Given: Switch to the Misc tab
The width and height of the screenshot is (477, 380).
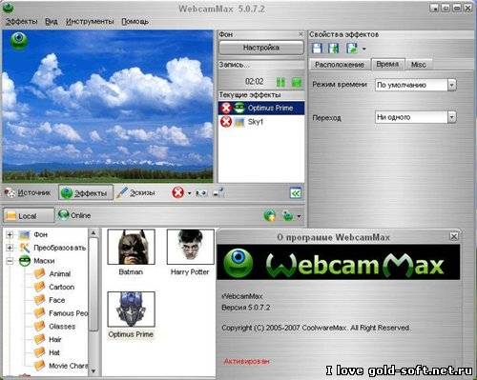Looking at the screenshot, I should pyautogui.click(x=419, y=65).
